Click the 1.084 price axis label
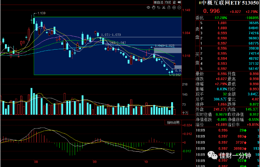 tap(186, 33)
